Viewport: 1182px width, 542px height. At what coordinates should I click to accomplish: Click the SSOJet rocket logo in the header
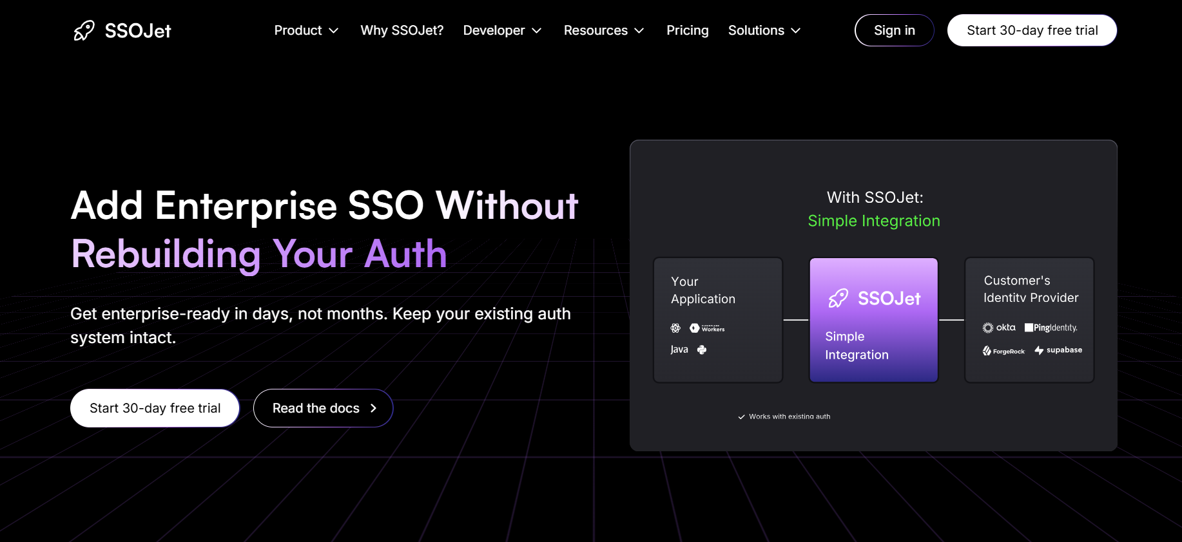[x=84, y=30]
